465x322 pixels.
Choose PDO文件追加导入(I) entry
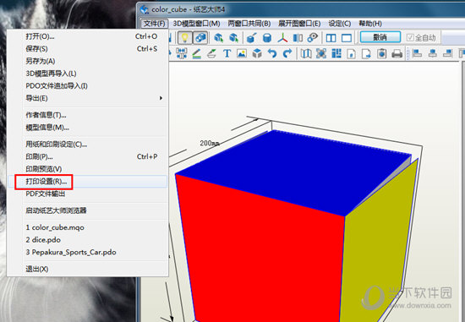pos(87,86)
